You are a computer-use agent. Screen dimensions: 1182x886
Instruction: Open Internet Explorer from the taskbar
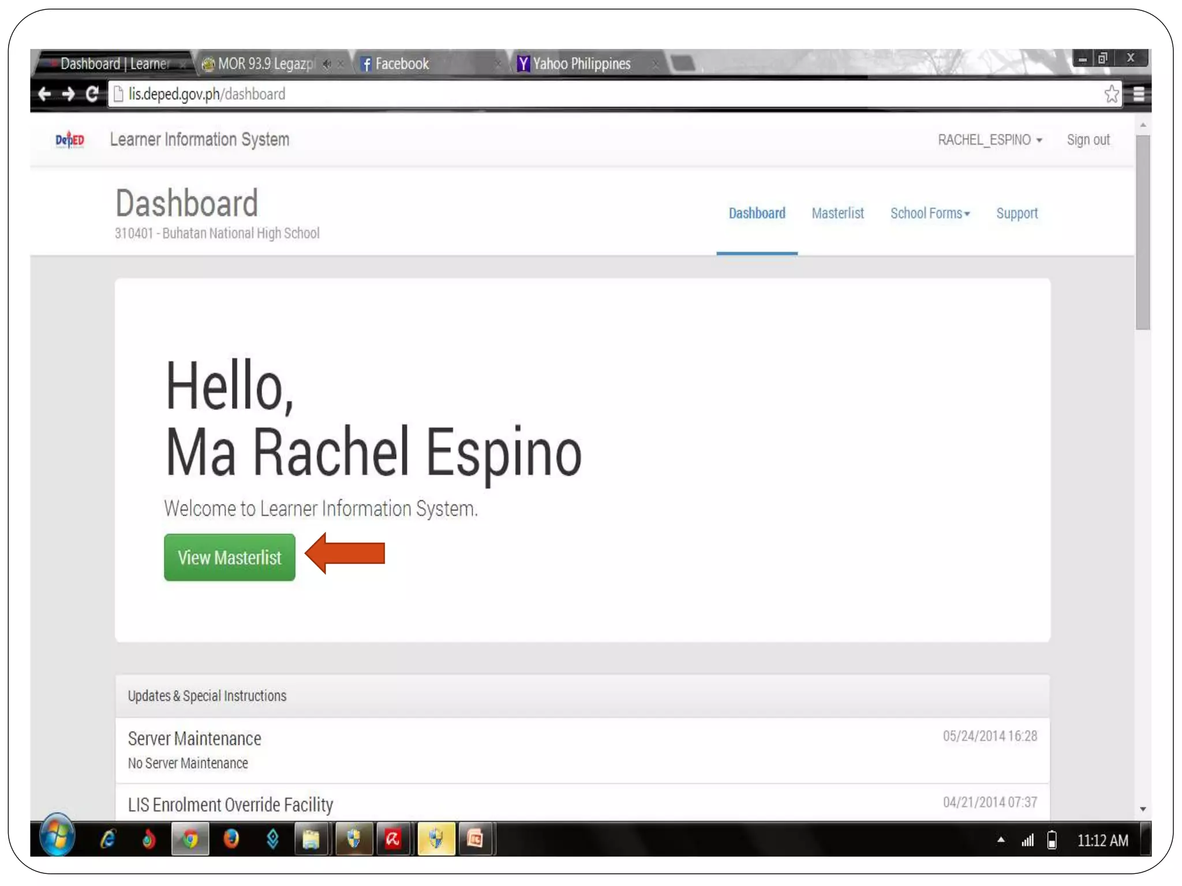[x=108, y=839]
